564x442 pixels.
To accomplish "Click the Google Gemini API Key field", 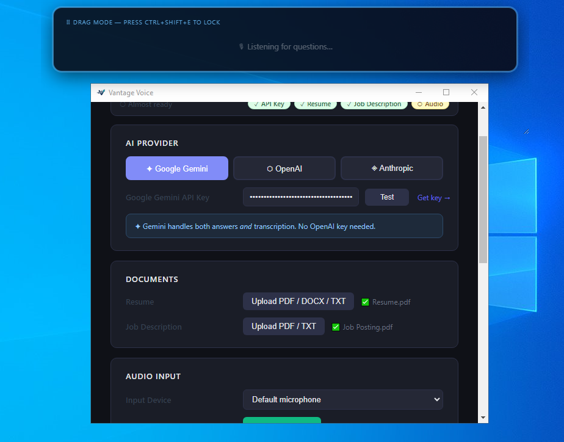I will 301,197.
